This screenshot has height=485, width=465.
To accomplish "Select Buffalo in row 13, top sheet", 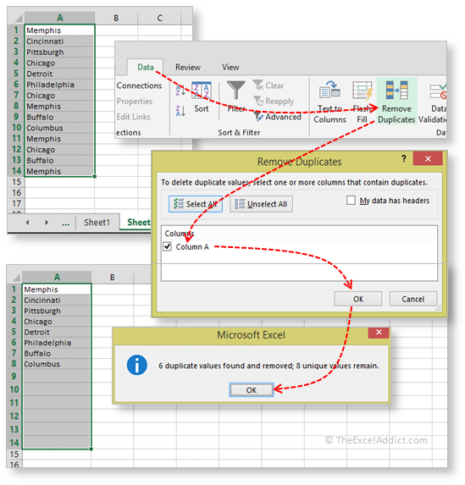I will 59,160.
